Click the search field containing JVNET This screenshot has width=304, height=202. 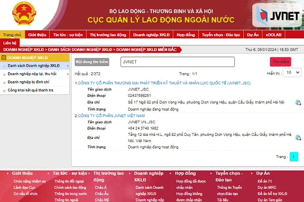tap(177, 62)
